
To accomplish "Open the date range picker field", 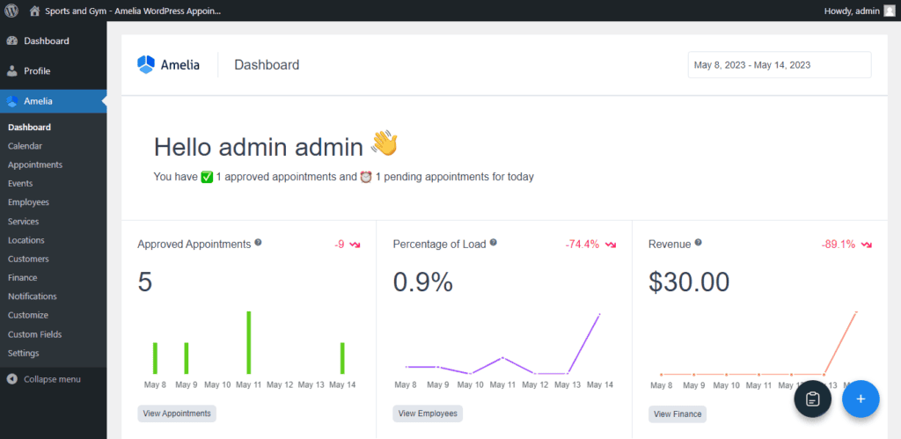I will click(779, 65).
